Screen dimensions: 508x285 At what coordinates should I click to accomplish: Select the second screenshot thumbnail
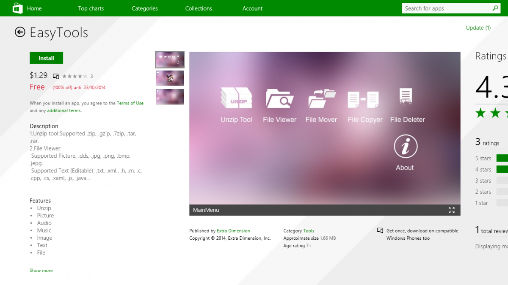pyautogui.click(x=170, y=78)
